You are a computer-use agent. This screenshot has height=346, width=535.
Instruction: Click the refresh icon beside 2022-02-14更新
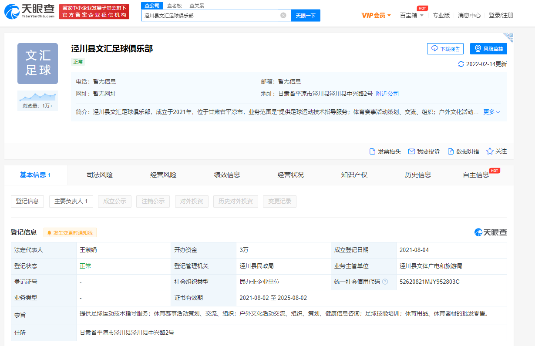point(461,63)
